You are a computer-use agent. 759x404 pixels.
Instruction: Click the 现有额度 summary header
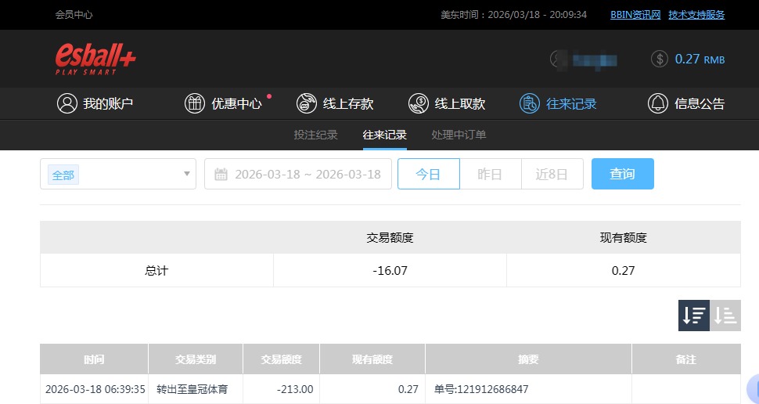coord(623,237)
